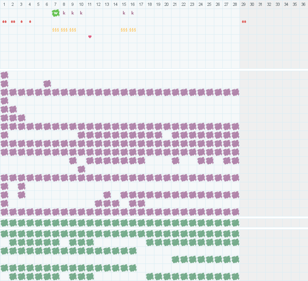Image resolution: width=308 pixels, height=281 pixels.
Task: Select the 'k' marker under day 15
Action: pos(124,13)
